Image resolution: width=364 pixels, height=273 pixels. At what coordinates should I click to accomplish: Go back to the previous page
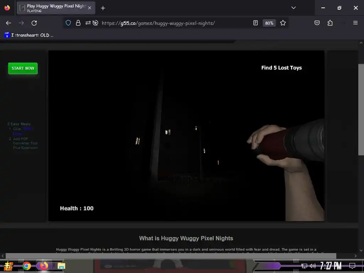9,23
